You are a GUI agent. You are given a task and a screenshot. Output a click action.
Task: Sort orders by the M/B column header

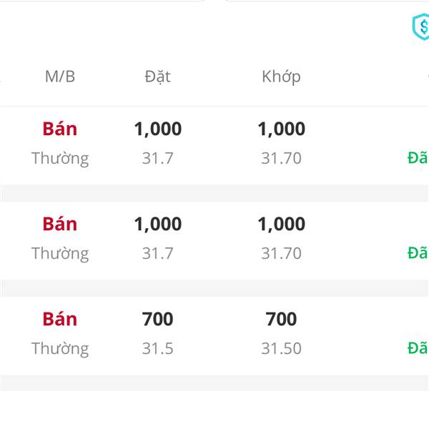60,77
